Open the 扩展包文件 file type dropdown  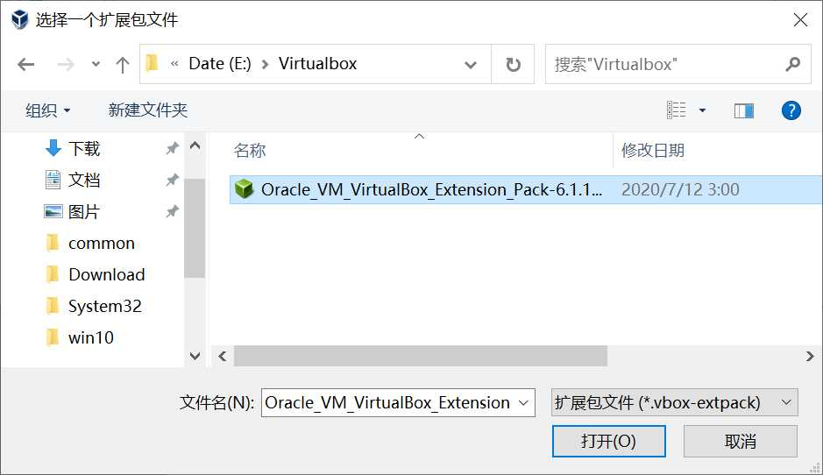click(x=675, y=402)
